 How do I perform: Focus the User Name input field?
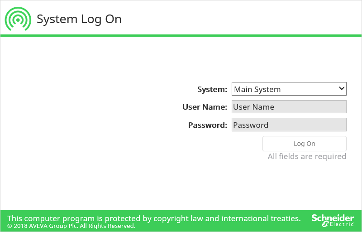(x=289, y=107)
